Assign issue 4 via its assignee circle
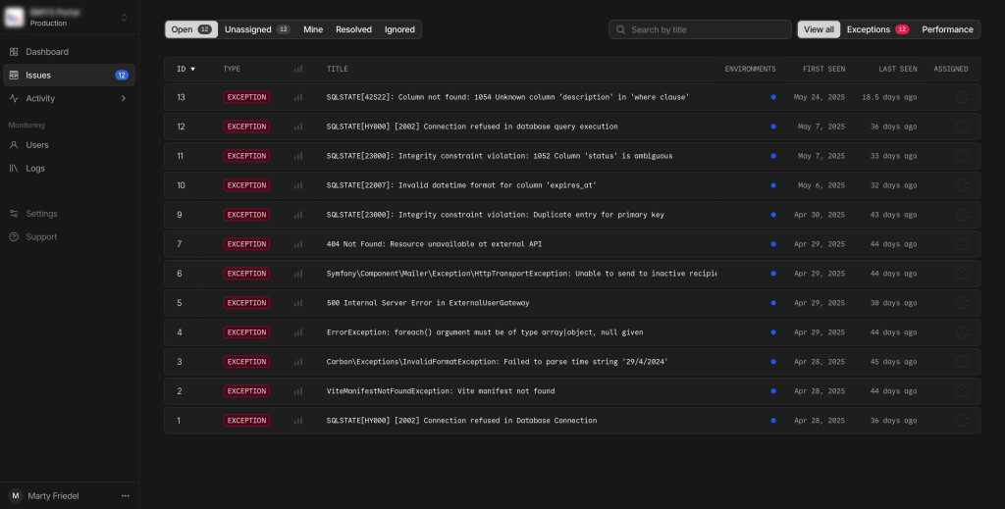Image resolution: width=1005 pixels, height=509 pixels. 962,332
